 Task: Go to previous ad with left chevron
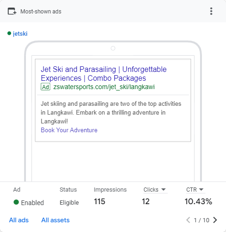click(188, 220)
